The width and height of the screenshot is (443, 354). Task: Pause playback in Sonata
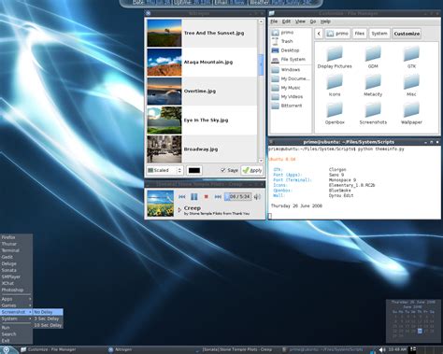(194, 196)
